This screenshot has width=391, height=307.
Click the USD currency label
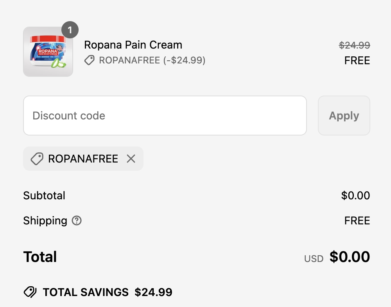[314, 259]
